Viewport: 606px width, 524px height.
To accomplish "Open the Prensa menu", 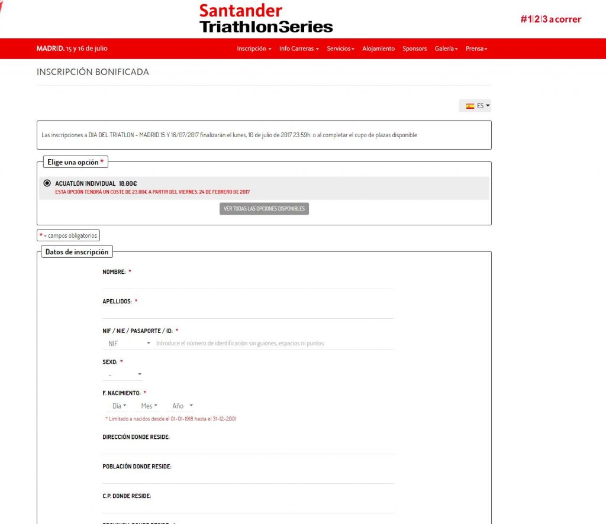I will tap(476, 48).
